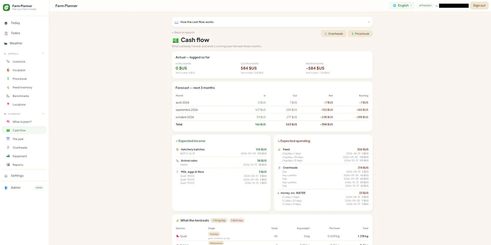This screenshot has width=491, height=245.
Task: Click the Cash flow money icon in sidebar
Action: [8, 130]
